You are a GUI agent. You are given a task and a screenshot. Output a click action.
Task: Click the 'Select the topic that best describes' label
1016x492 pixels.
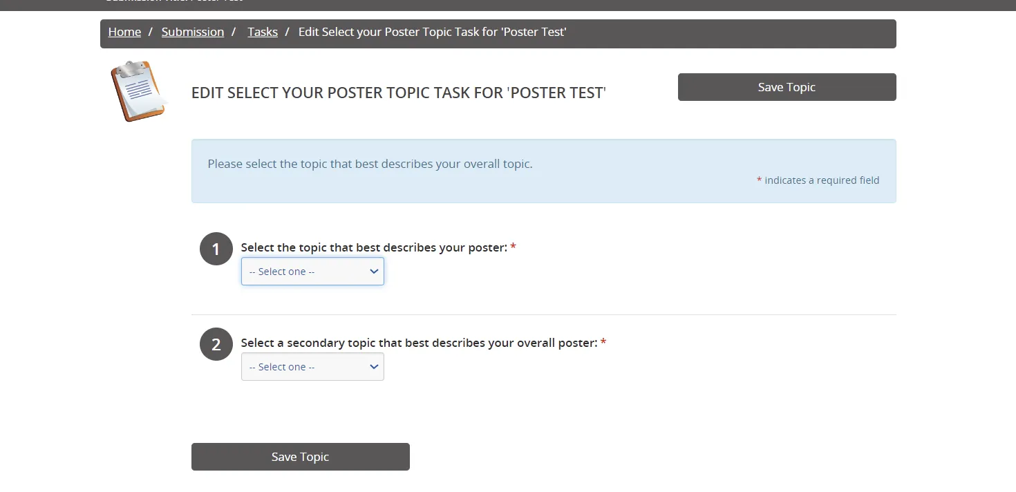pyautogui.click(x=374, y=247)
